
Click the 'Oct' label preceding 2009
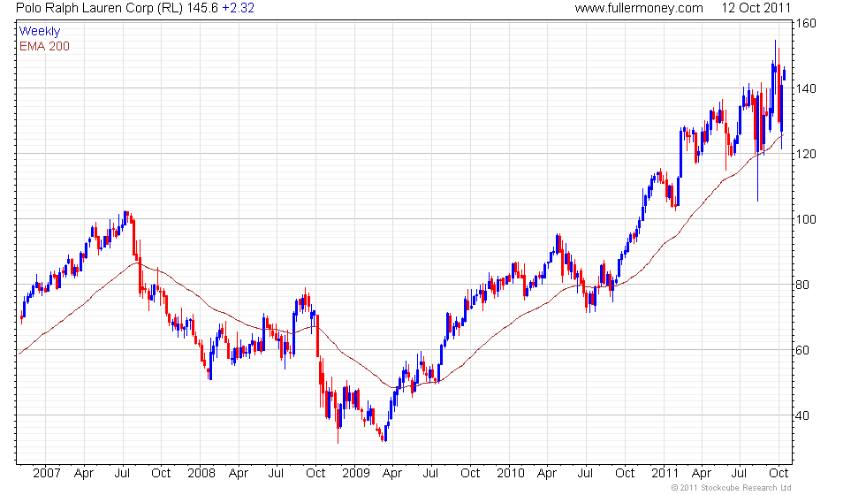click(x=316, y=474)
